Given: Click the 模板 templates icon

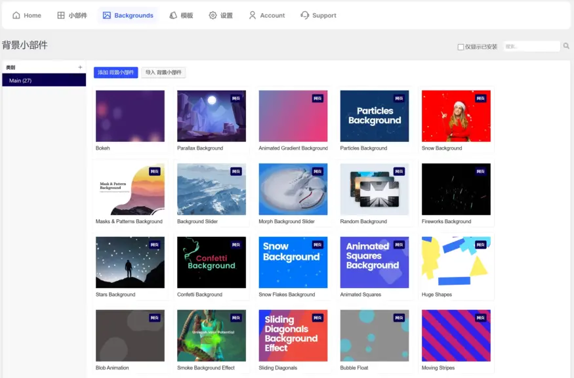Looking at the screenshot, I should [173, 15].
